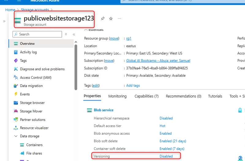Image resolution: width=245 pixels, height=161 pixels.
Task: Click the Data migration icon
Action: 16,86
